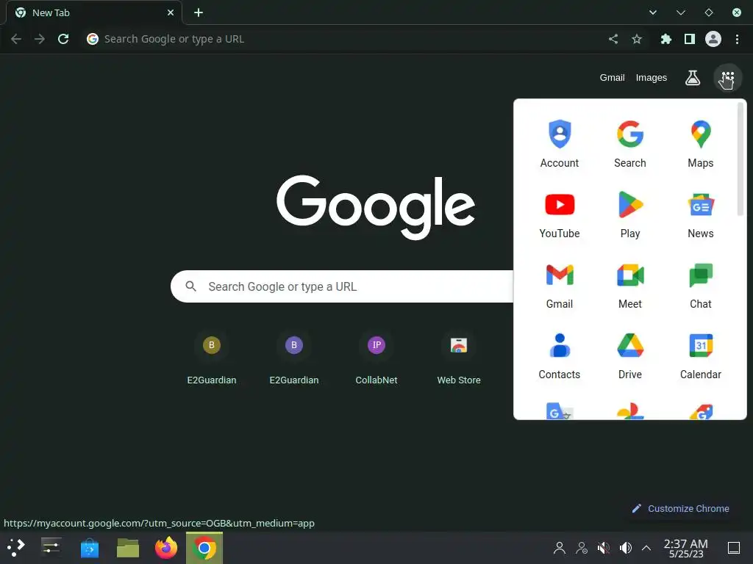Open second E2Guardian shortcut with purple icon
This screenshot has width=753, height=564.
coord(294,358)
